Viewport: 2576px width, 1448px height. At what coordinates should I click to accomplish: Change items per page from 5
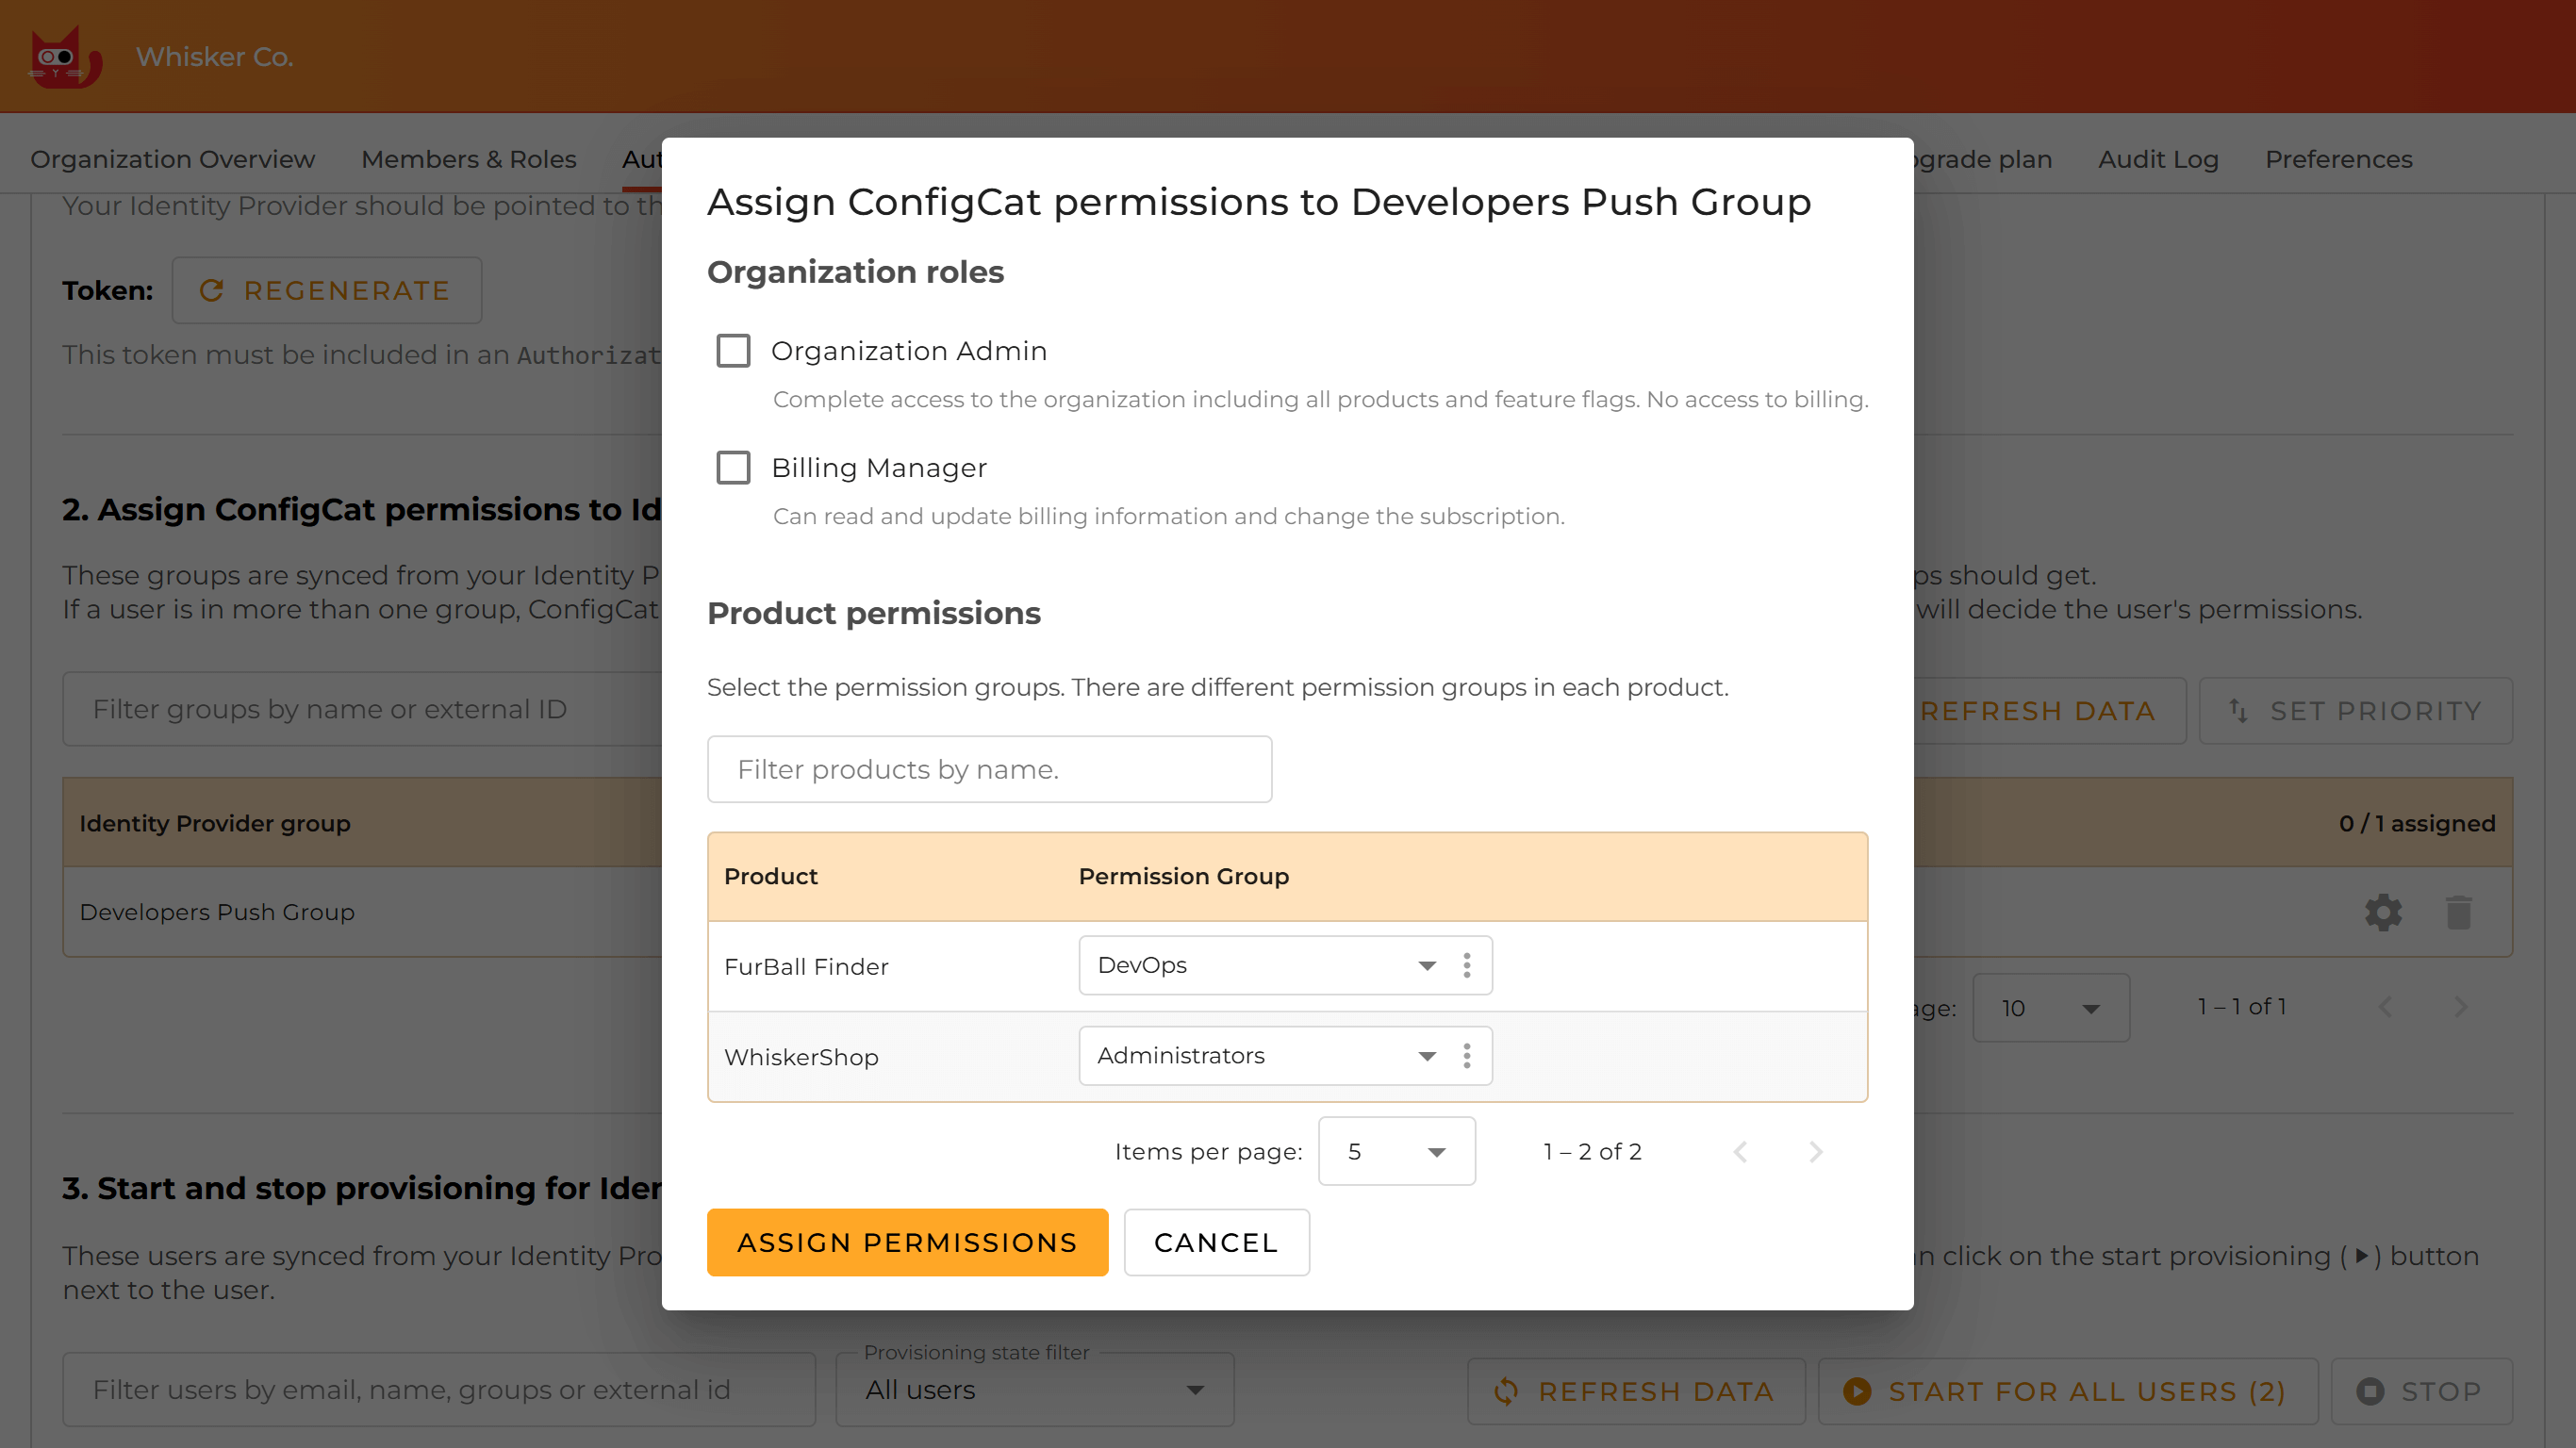1396,1151
